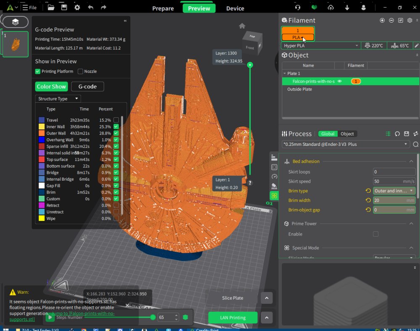Switch to the G-code view tab
This screenshot has height=331, width=420.
87,87
